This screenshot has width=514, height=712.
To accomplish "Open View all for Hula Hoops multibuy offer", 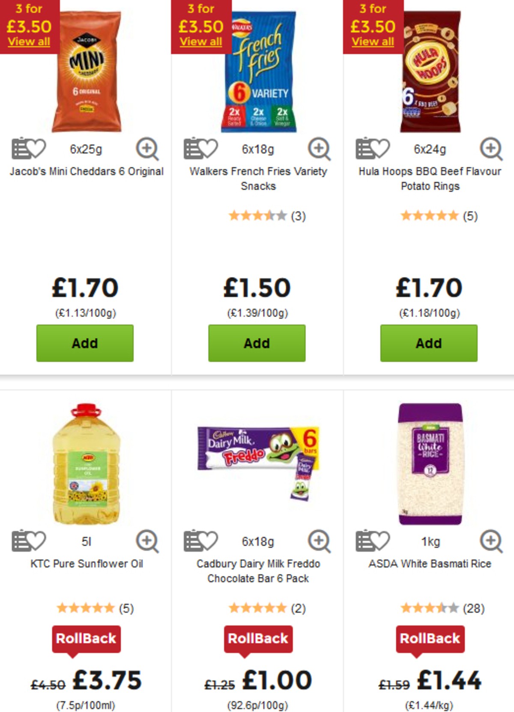I will (x=372, y=42).
